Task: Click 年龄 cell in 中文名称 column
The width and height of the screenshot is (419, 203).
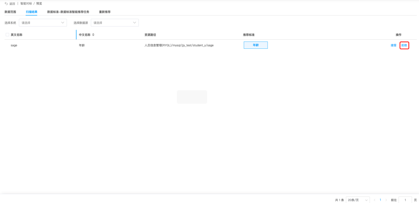Action: [x=82, y=45]
